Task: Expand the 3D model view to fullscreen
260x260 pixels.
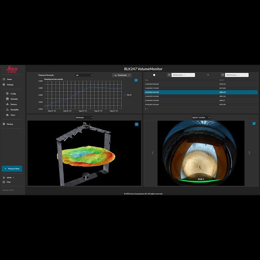Action: pos(136,124)
